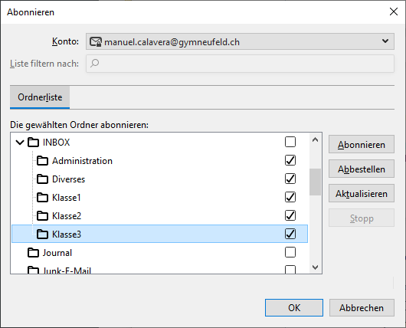Select the Diverses folder row

[160, 179]
